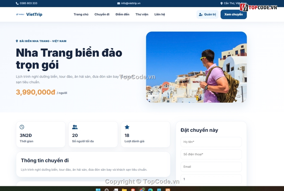
Task: Click the map pin next to Bãi biển Nha Trang
Action: point(17,41)
